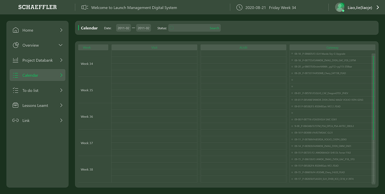Click the magnifier icon in Status field
The image size is (385, 194).
[172, 28]
